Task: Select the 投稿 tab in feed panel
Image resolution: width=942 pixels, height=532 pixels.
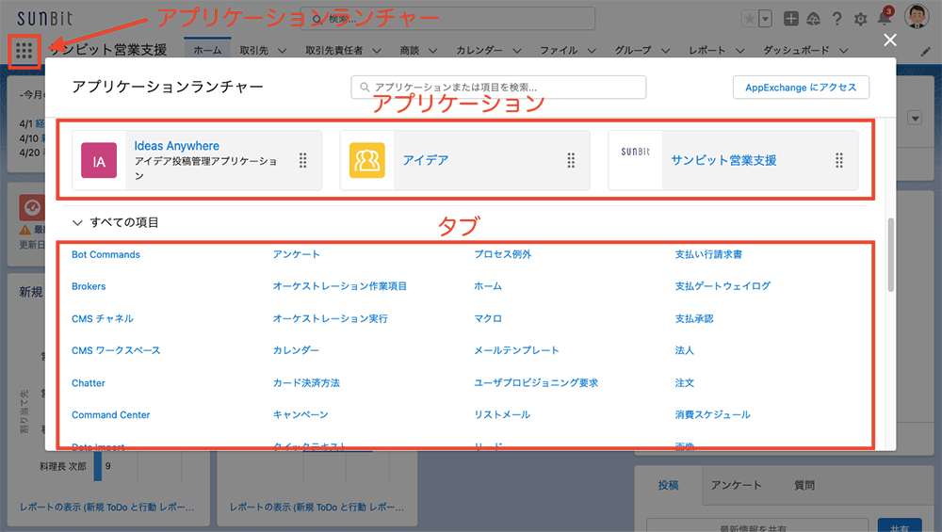Action: (x=668, y=485)
